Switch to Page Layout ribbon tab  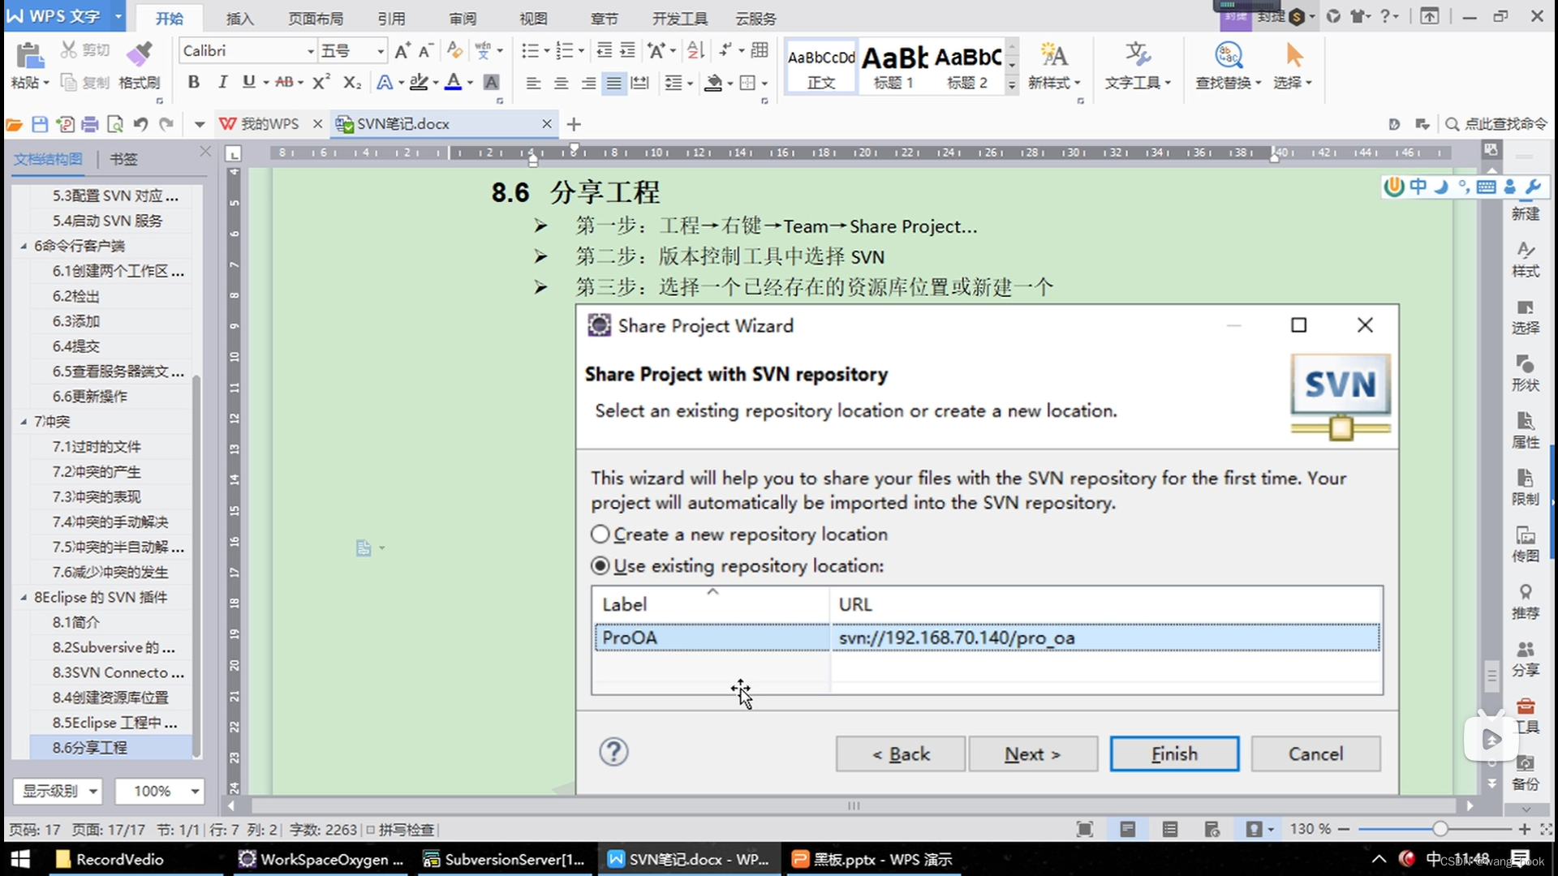tap(316, 18)
